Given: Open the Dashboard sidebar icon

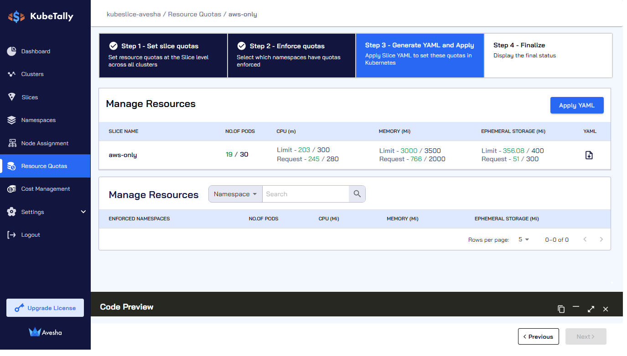Looking at the screenshot, I should [12, 51].
